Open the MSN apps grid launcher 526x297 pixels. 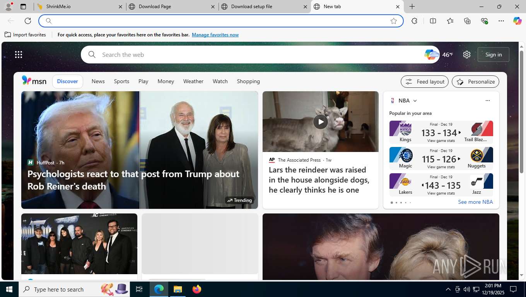19,55
